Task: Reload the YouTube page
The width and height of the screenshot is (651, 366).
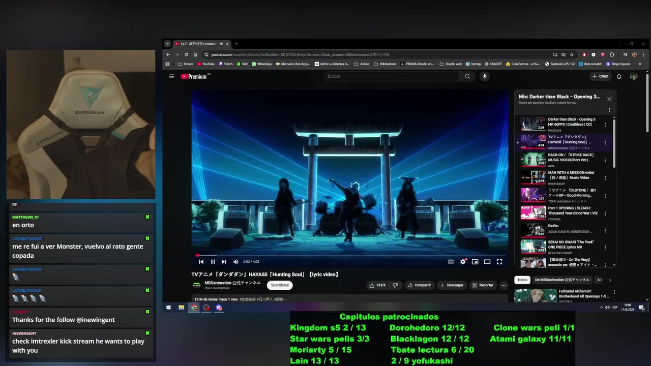Action: [x=186, y=54]
